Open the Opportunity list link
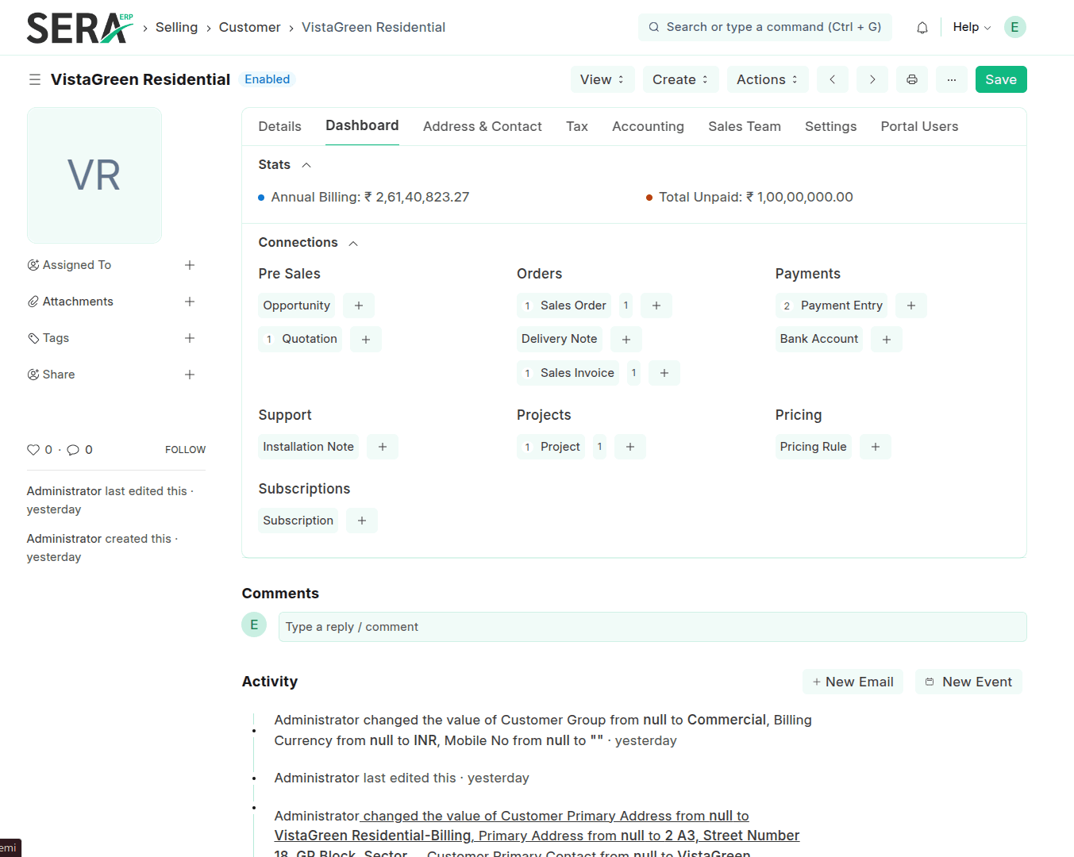The image size is (1074, 857). pyautogui.click(x=297, y=306)
